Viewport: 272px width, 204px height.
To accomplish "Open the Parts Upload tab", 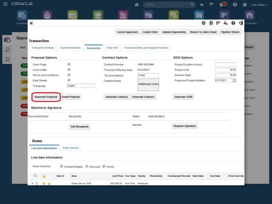I will [70, 148].
